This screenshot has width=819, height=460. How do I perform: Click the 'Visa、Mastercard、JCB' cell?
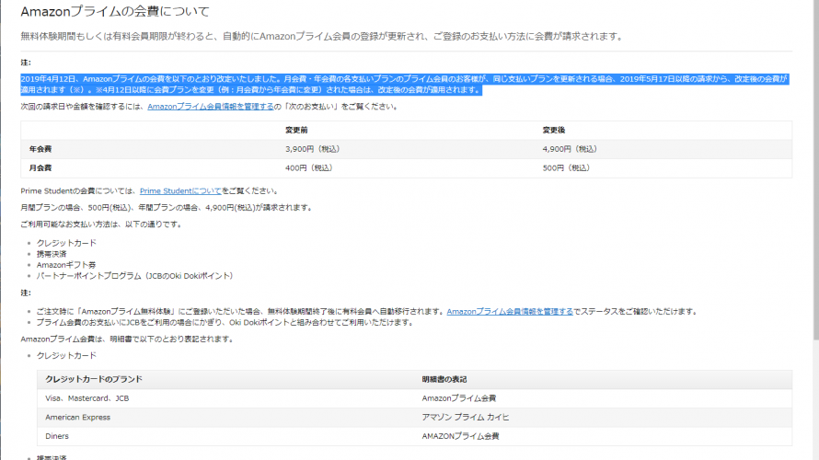click(87, 398)
